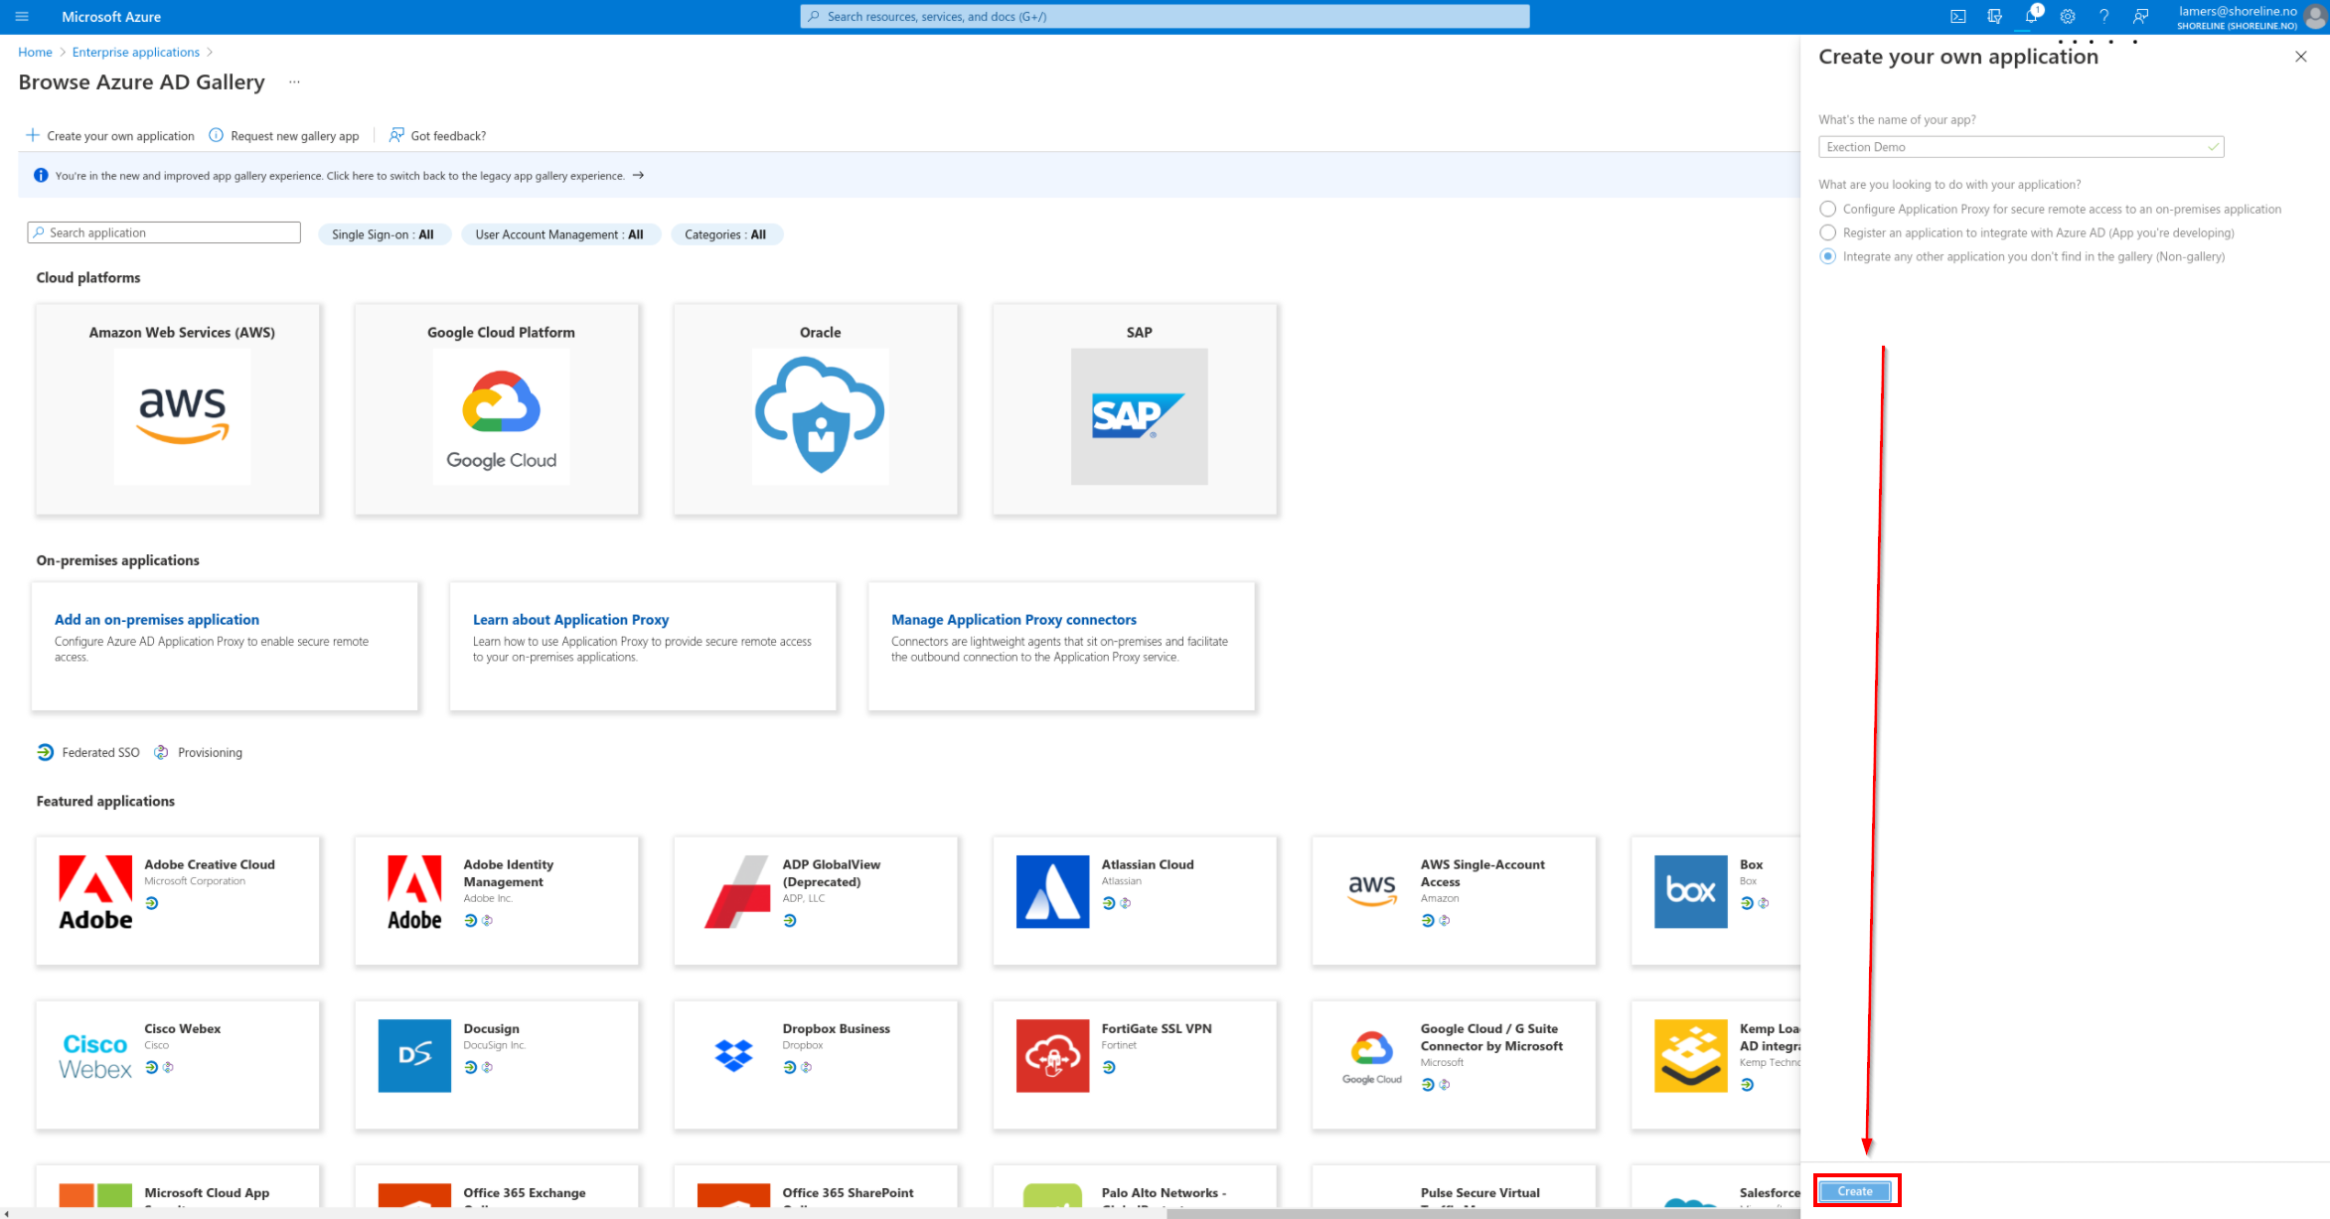
Task: Click the horizontal scrollbar at the bottom
Action: tap(1483, 1214)
